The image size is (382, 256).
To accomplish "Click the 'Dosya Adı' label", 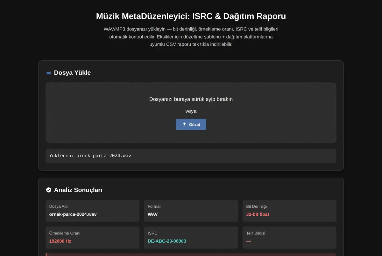I will click(x=59, y=206).
